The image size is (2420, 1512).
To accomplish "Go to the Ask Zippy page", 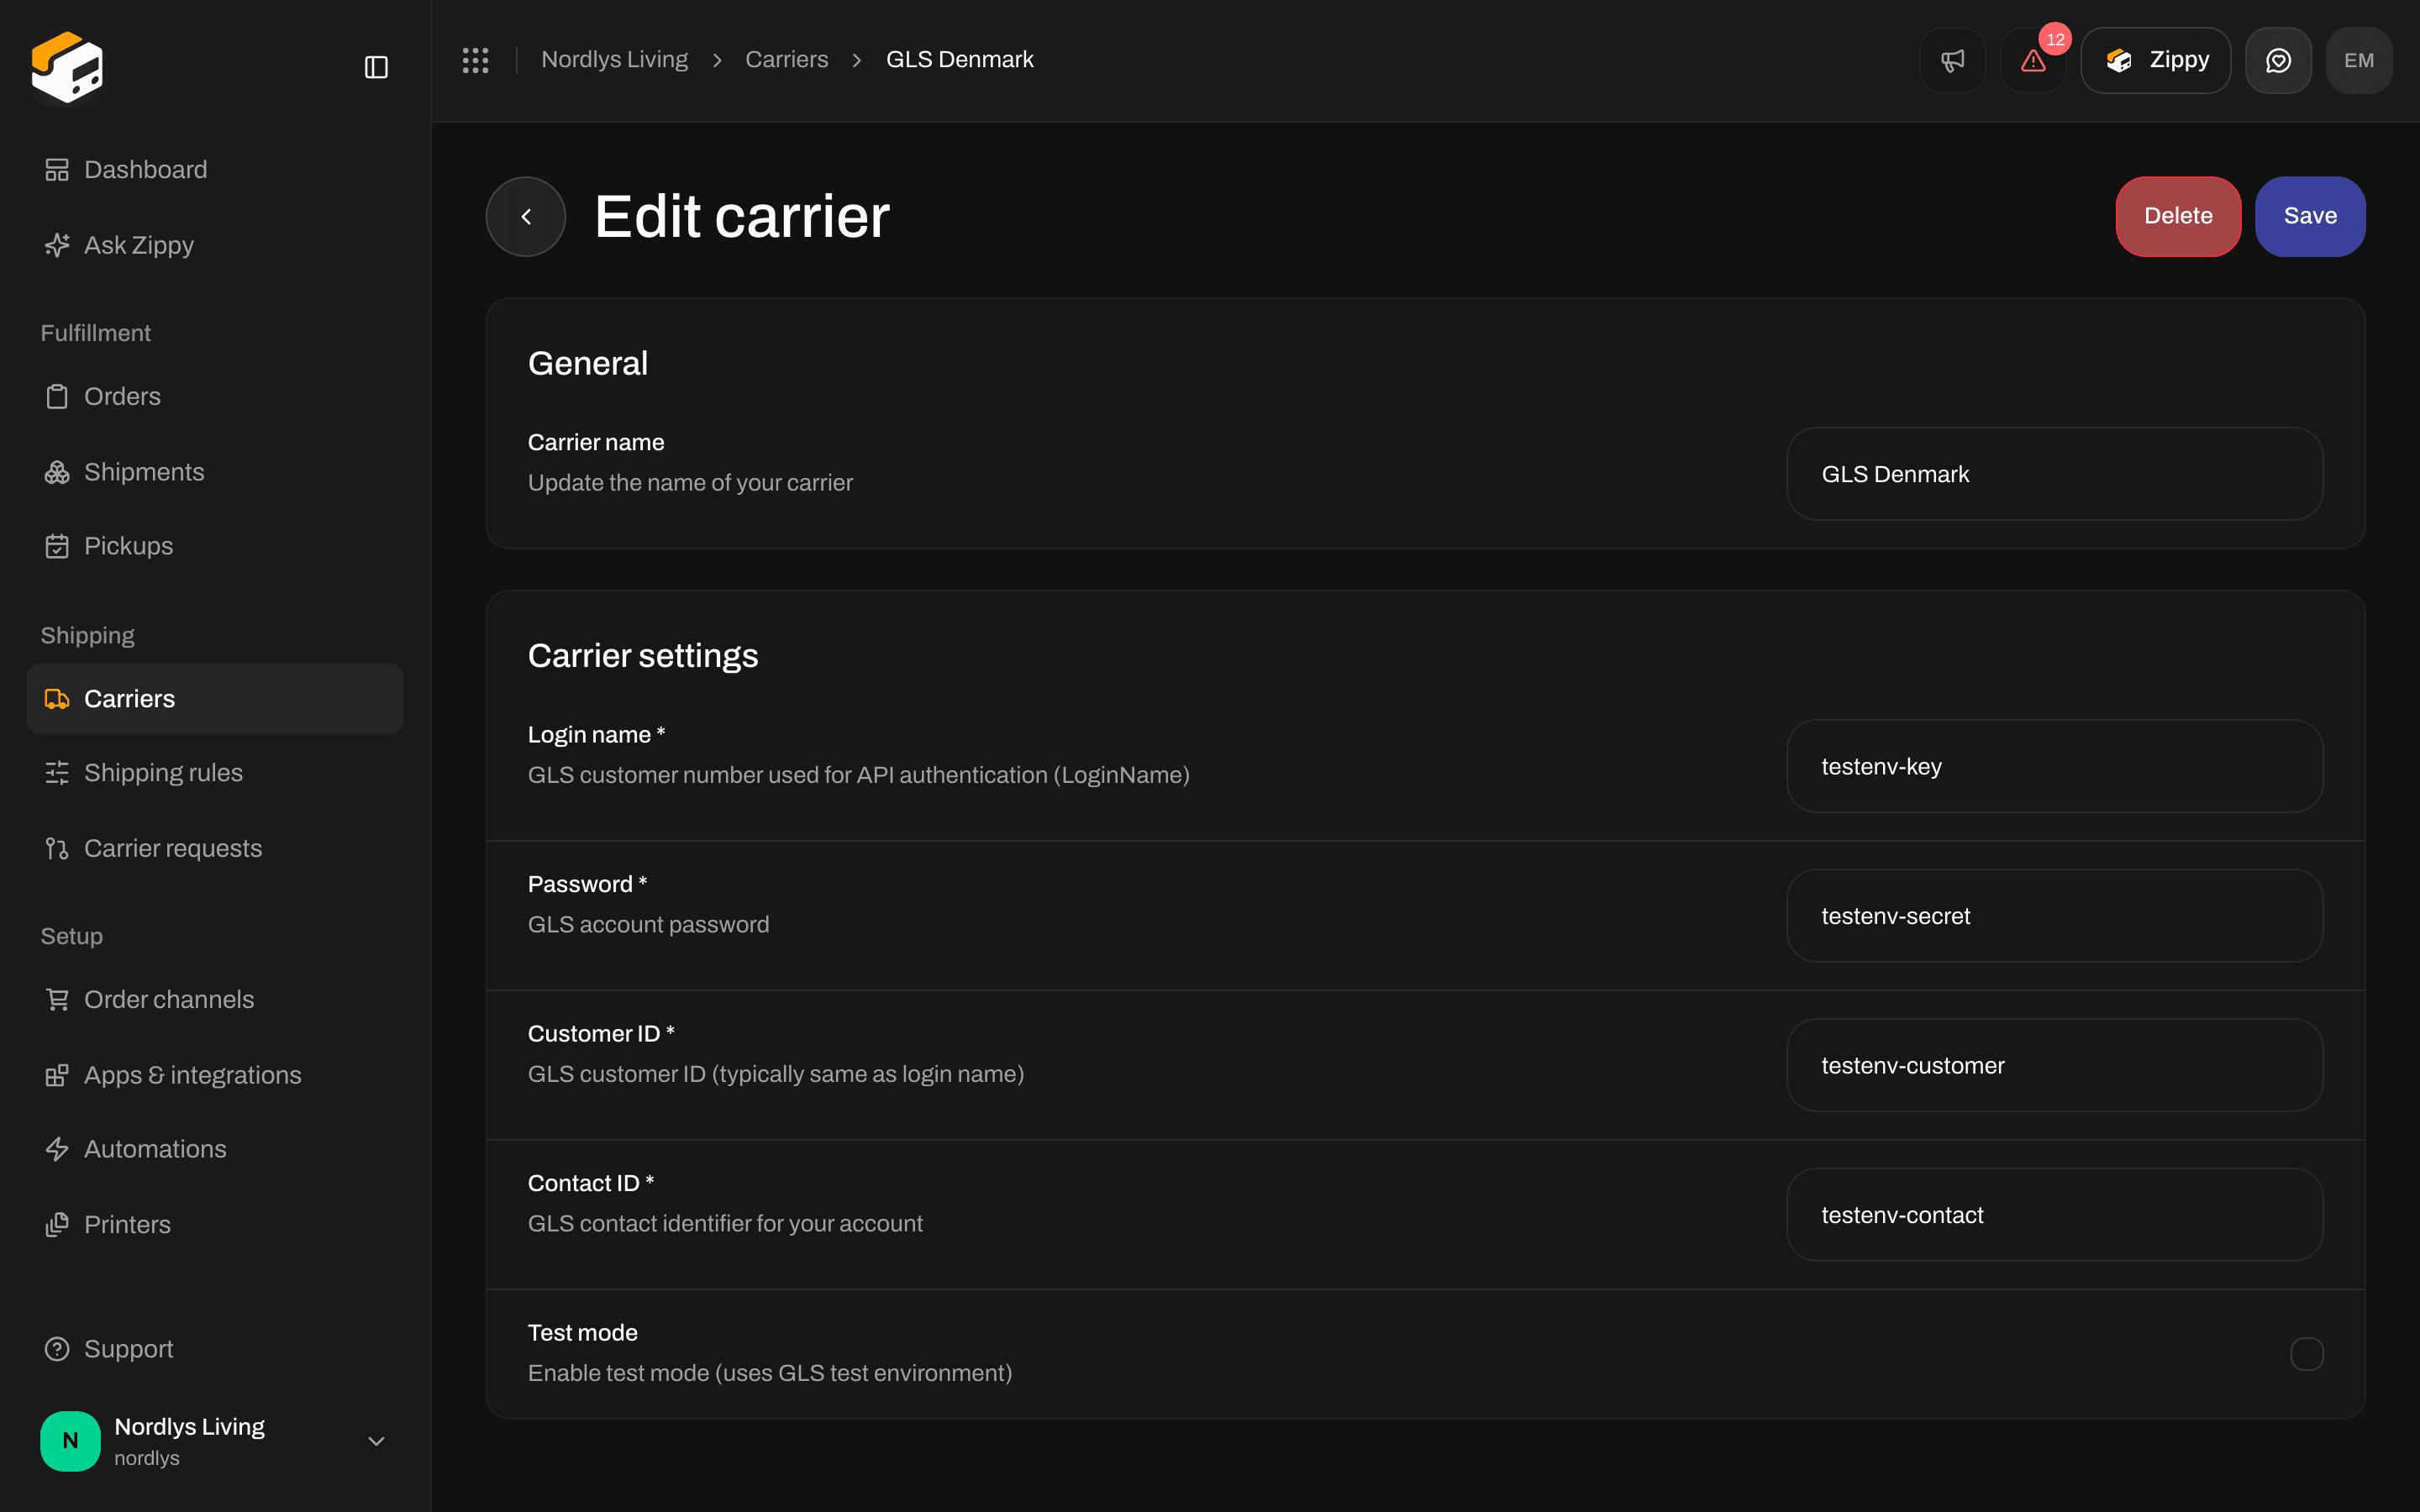I will 215,245.
